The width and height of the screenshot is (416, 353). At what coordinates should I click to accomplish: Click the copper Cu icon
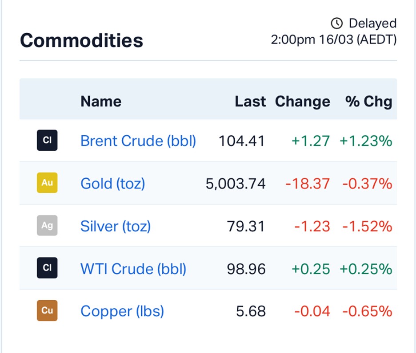47,311
